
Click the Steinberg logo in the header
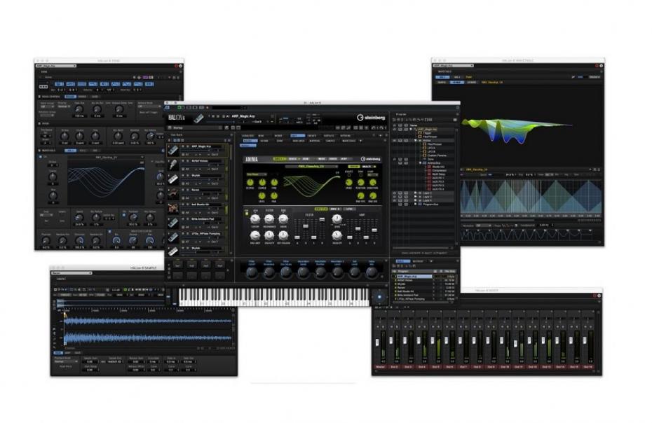pos(370,117)
